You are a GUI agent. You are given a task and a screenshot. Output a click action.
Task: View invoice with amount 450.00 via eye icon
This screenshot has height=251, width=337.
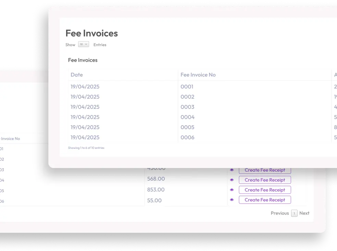pyautogui.click(x=232, y=170)
